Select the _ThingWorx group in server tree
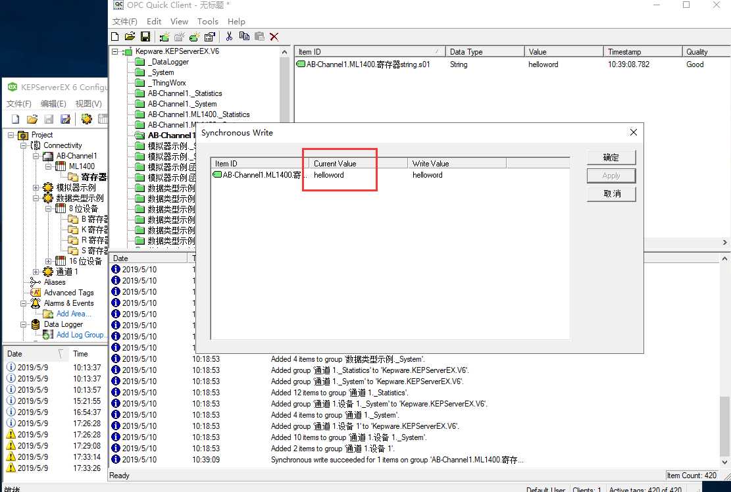Viewport: 731px width, 492px height. (x=168, y=83)
